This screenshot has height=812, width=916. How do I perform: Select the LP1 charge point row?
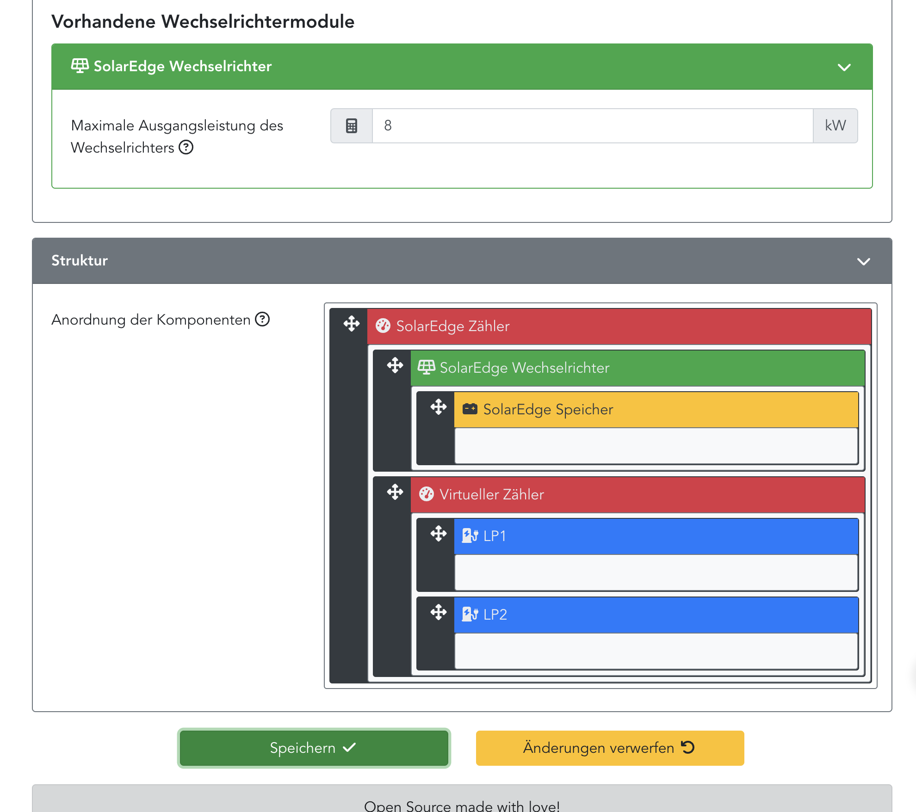pos(656,536)
